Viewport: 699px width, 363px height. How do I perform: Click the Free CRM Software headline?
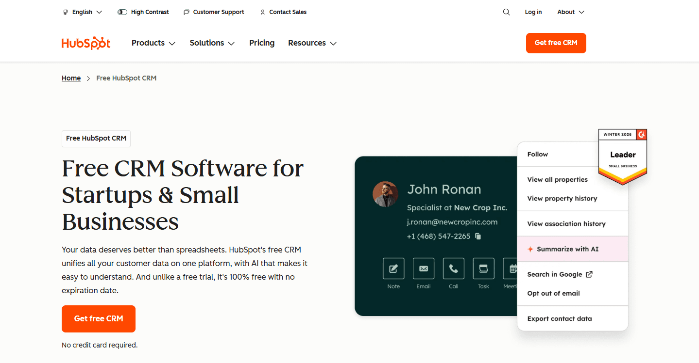(x=183, y=195)
